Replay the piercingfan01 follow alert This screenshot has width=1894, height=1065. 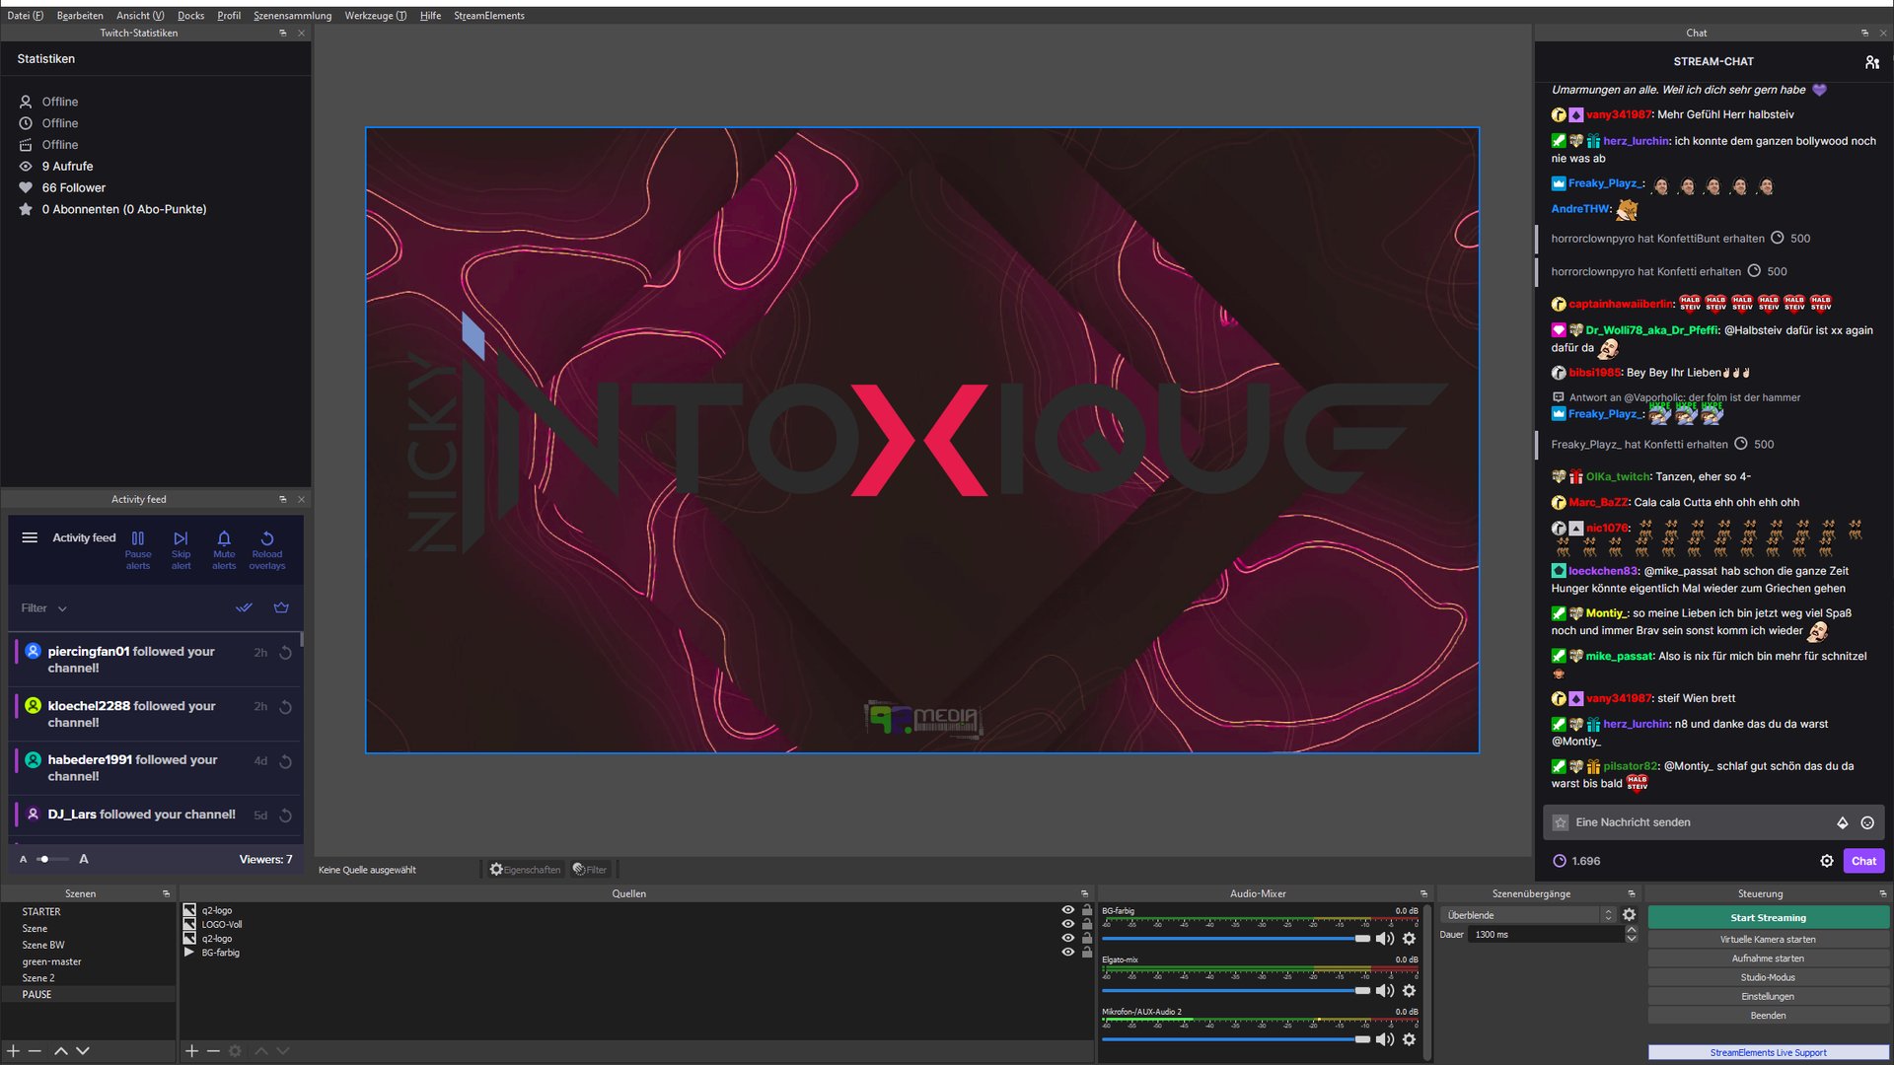(x=285, y=653)
